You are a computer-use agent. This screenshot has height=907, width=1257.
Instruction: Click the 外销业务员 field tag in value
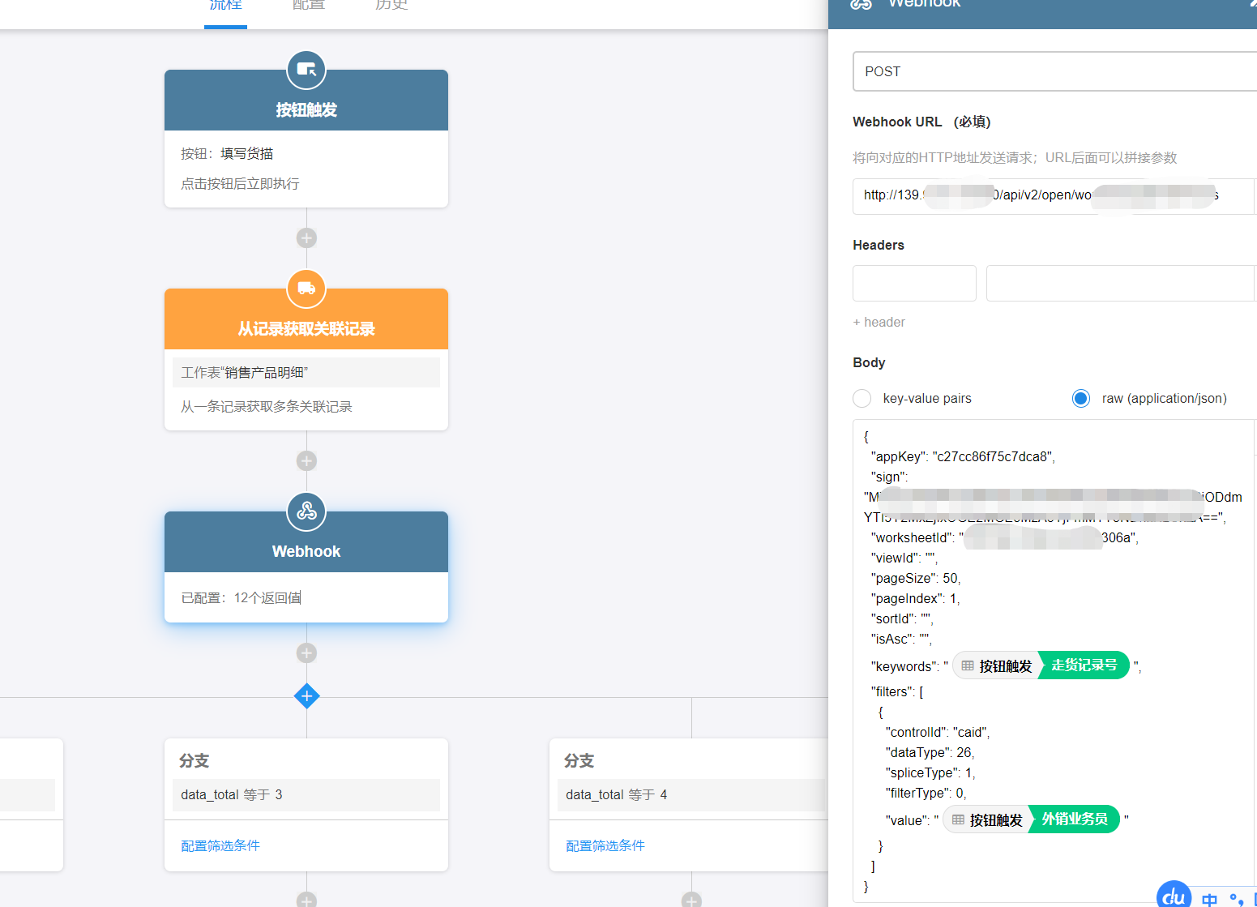(1074, 819)
